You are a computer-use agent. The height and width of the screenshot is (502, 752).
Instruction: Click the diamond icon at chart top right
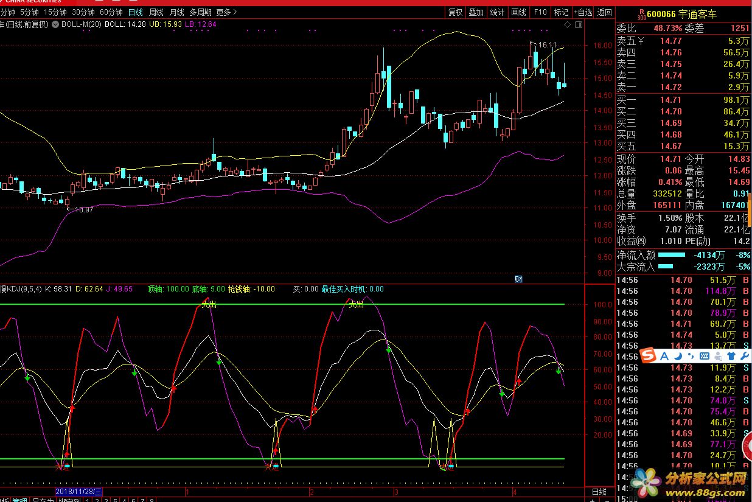(x=568, y=24)
